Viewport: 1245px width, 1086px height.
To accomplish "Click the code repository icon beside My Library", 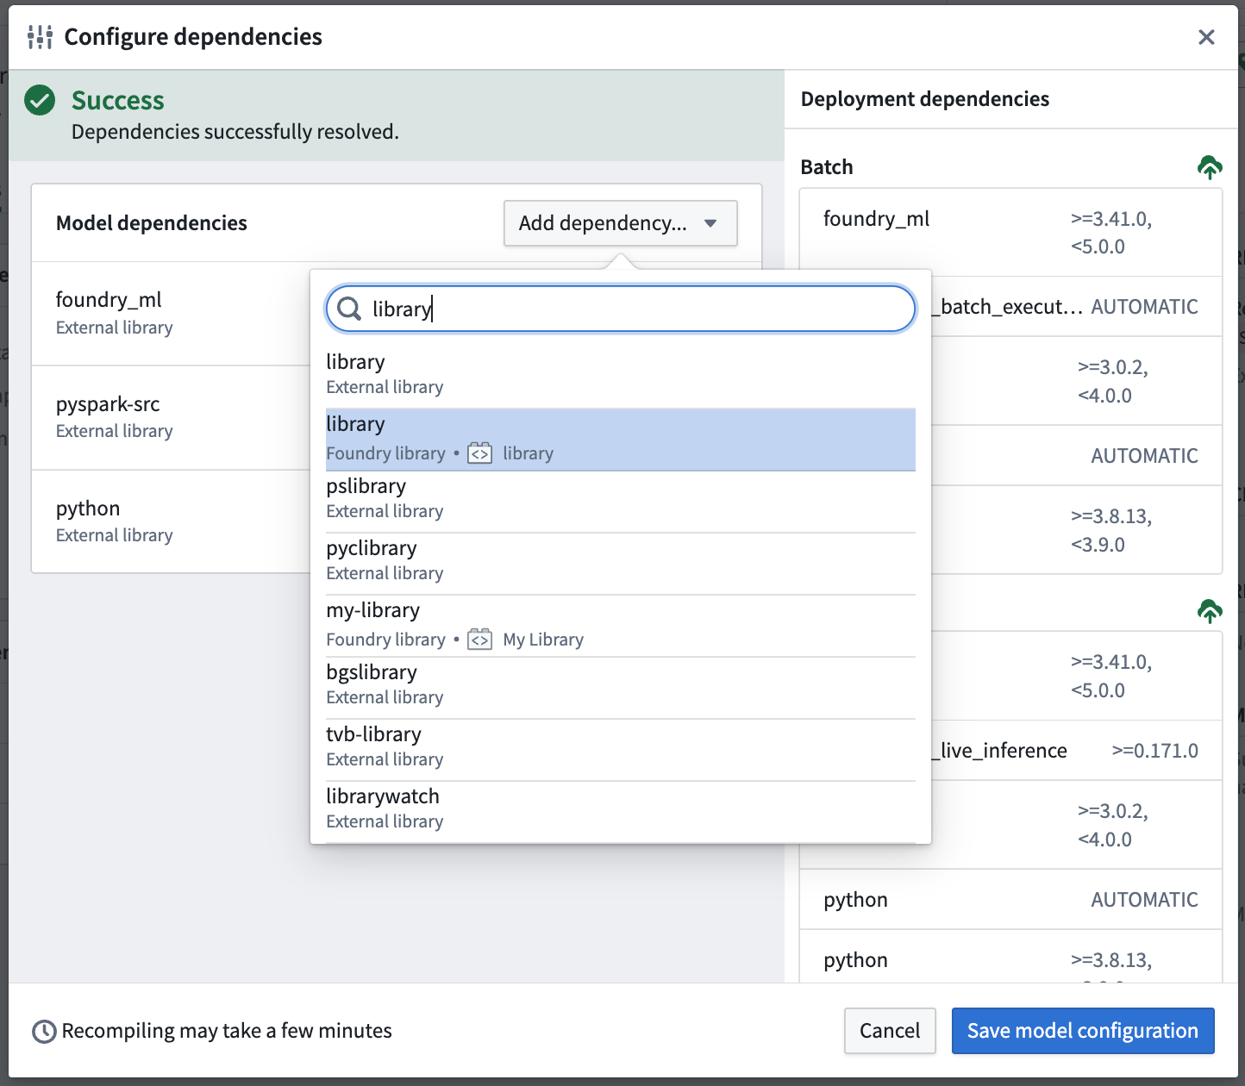I will click(x=480, y=640).
